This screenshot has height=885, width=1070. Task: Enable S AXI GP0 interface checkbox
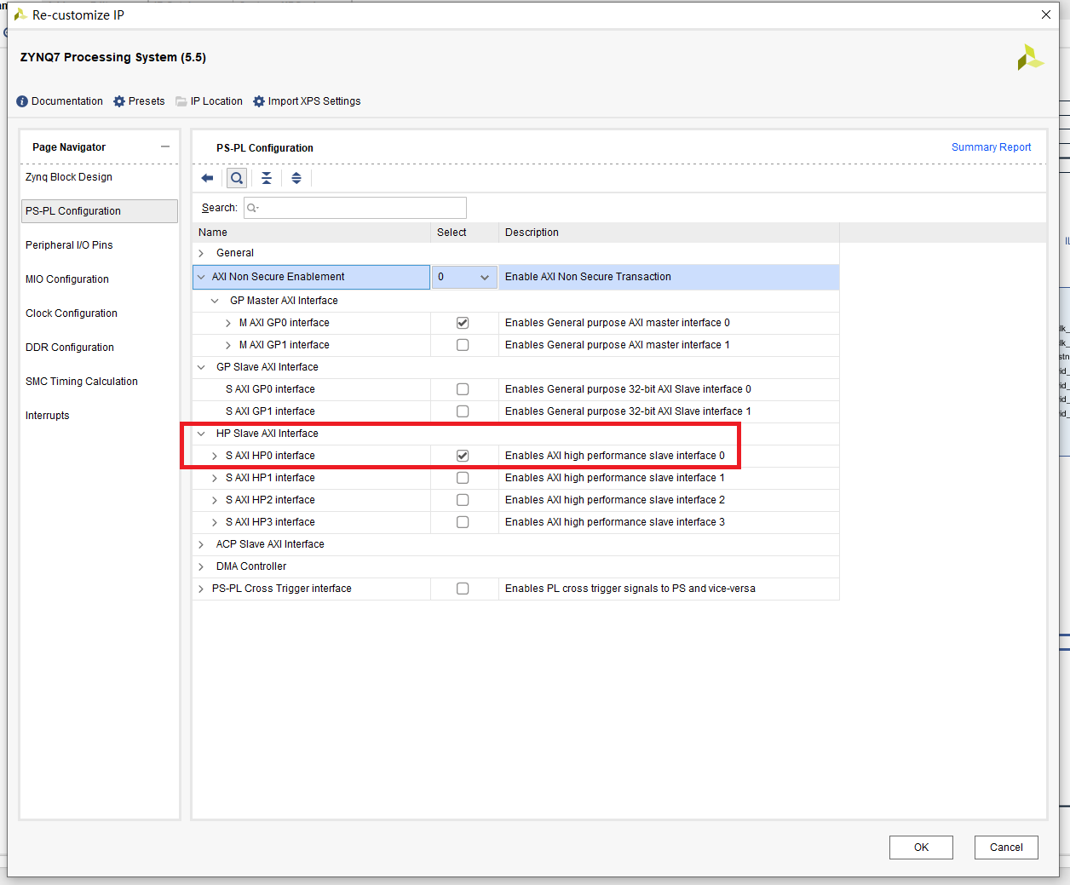tap(463, 389)
